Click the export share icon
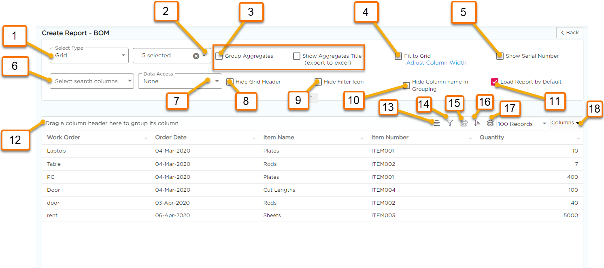 click(x=464, y=124)
